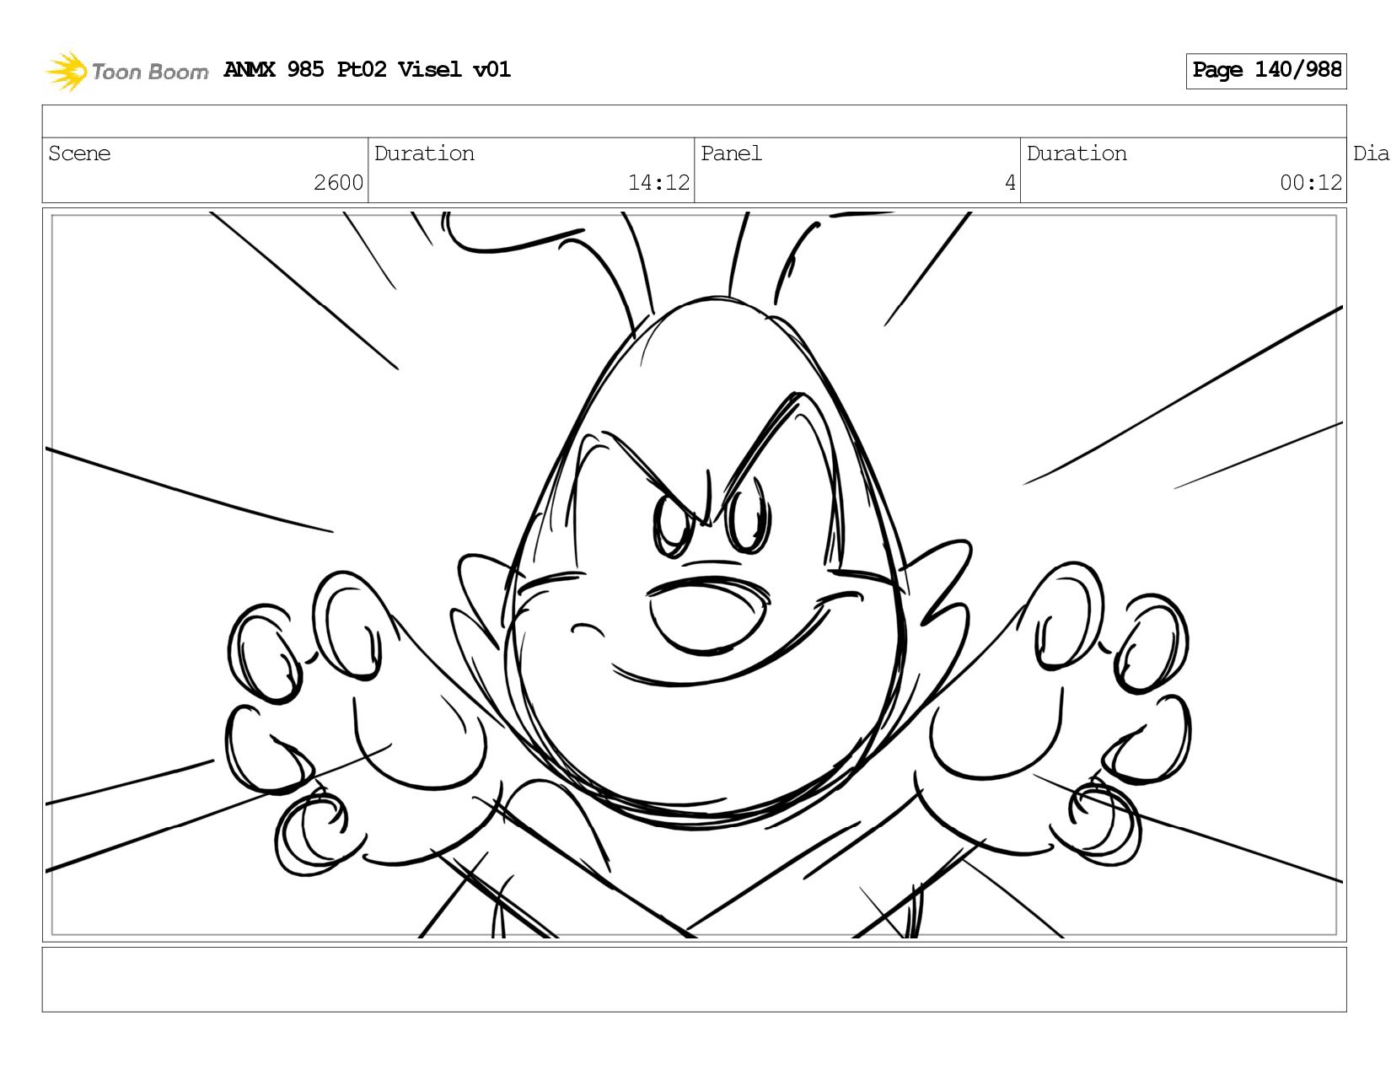Click the 'Panel' label
Image resolution: width=1391 pixels, height=1075 pixels.
(731, 153)
